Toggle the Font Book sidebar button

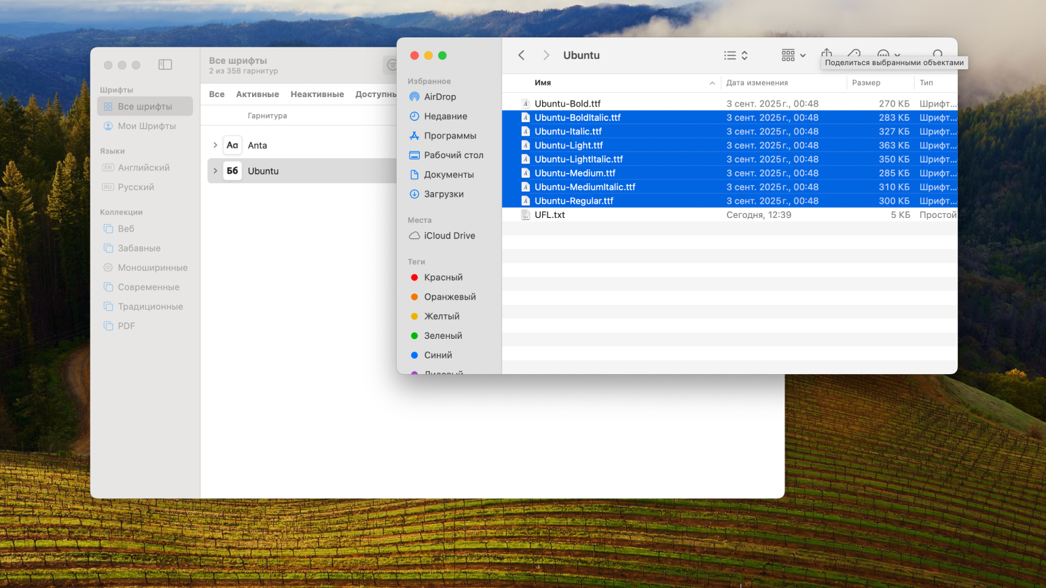(165, 65)
